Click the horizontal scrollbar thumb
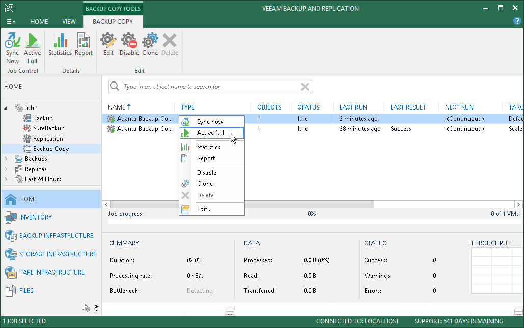 click(x=242, y=204)
